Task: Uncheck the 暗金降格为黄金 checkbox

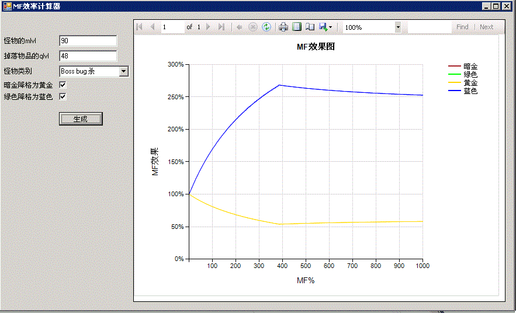Action: pos(63,85)
